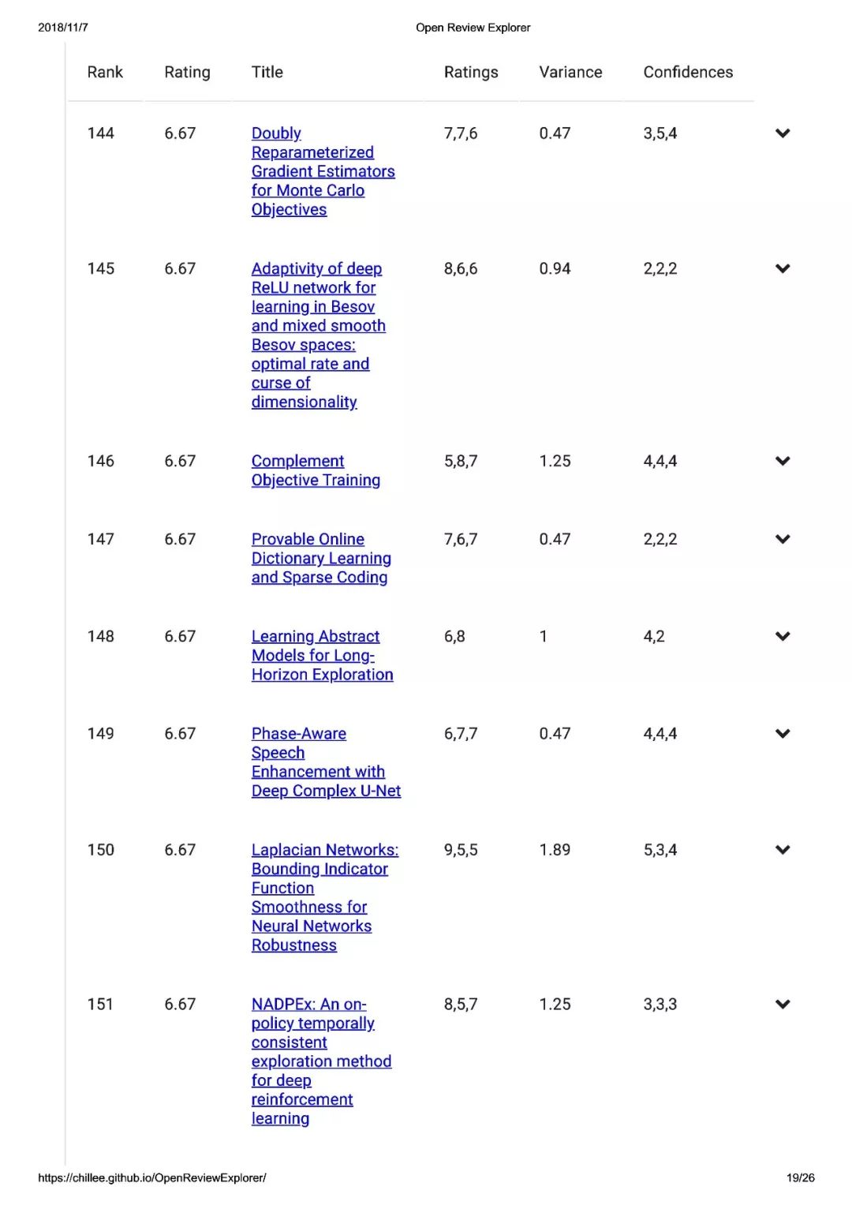This screenshot has height=1205, width=852.
Task: Expand rank 148 row chevron
Action: point(783,637)
